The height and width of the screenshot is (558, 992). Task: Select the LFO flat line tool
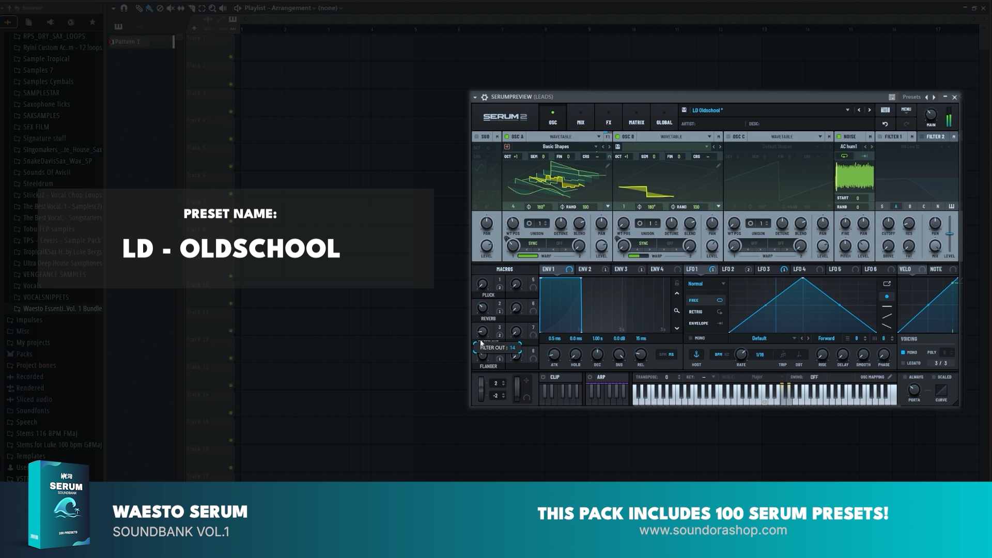pyautogui.click(x=887, y=306)
